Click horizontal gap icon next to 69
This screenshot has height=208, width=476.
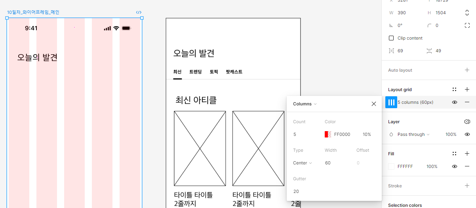391,51
